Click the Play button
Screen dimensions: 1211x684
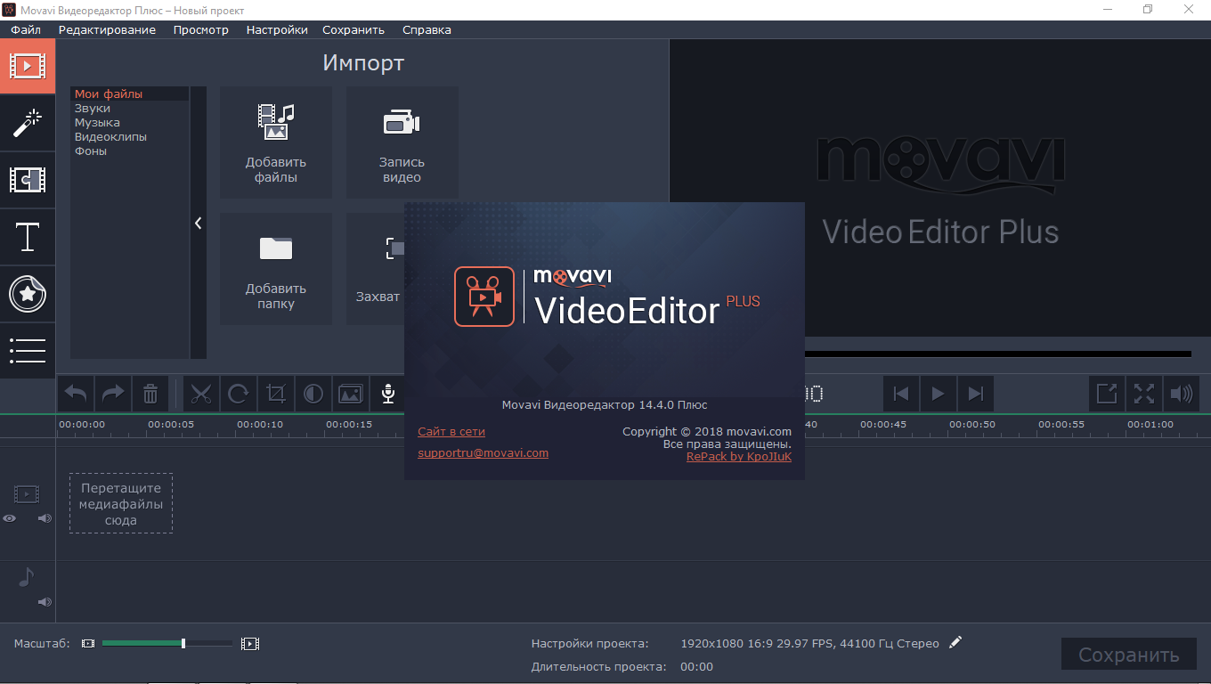[x=938, y=394]
